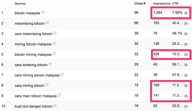Expand double-chevron on melombong bitcoin row
This screenshot has height=111, width=192.
pos(186,23)
